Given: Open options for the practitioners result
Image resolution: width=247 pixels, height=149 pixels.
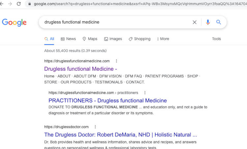Looking at the screenshot, I should (145, 93).
